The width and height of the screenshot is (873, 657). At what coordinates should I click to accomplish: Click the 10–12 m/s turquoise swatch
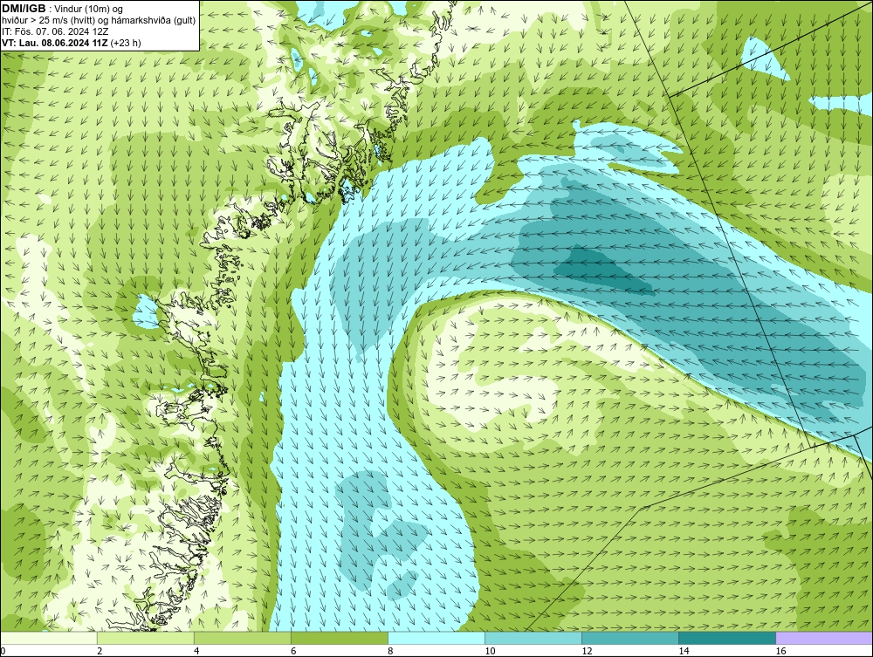click(533, 638)
